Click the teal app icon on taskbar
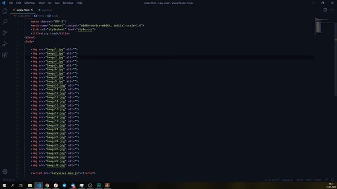This screenshot has height=189, width=337. (x=98, y=185)
